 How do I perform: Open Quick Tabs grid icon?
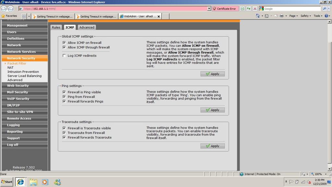(x=24, y=16)
